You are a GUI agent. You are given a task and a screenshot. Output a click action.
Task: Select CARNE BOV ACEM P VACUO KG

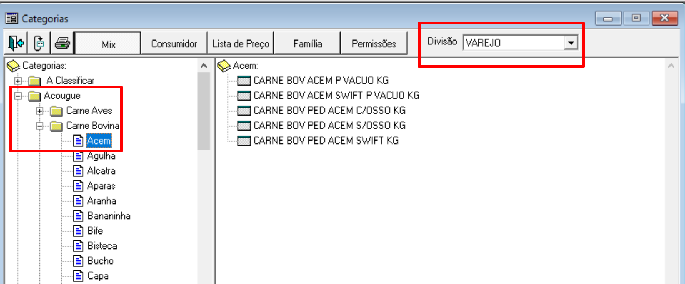321,81
